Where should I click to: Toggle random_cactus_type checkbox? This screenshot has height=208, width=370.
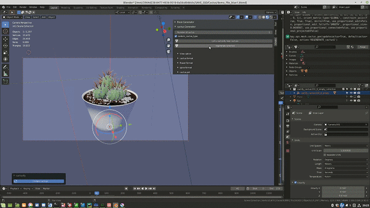point(176,36)
